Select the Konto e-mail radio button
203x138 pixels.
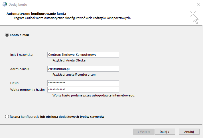click(x=7, y=35)
